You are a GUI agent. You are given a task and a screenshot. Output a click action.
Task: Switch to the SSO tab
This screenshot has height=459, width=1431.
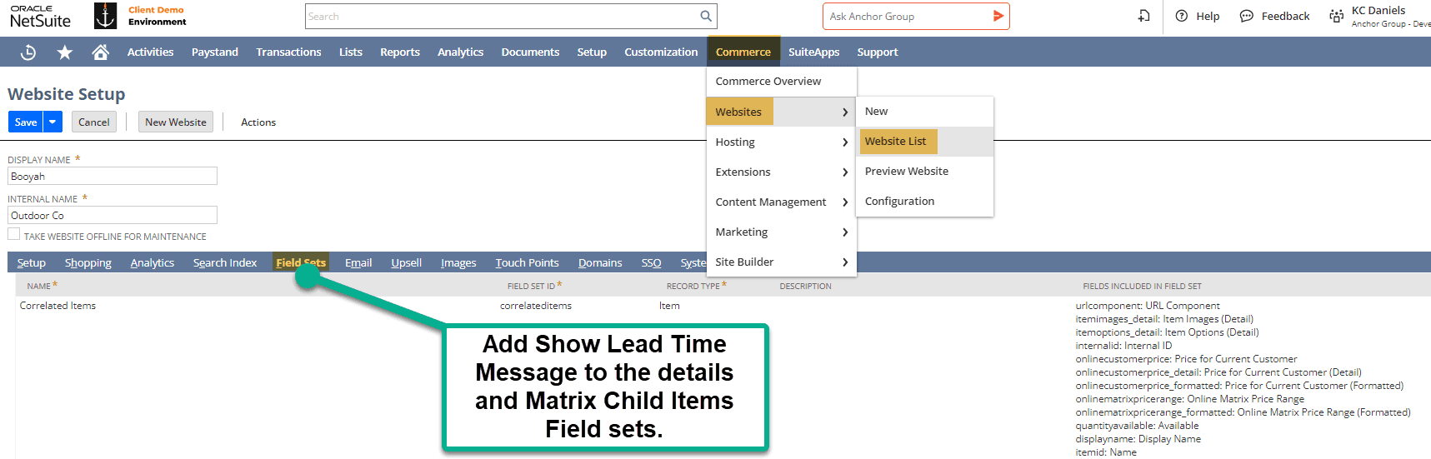click(651, 262)
